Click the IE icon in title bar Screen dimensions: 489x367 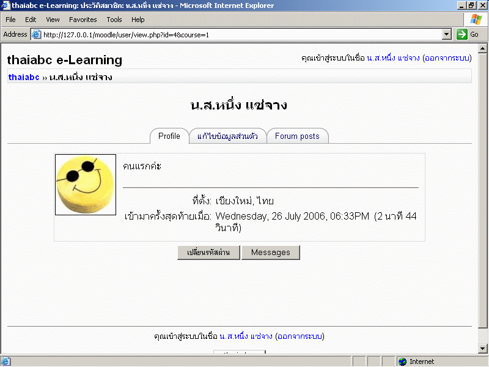click(6, 6)
